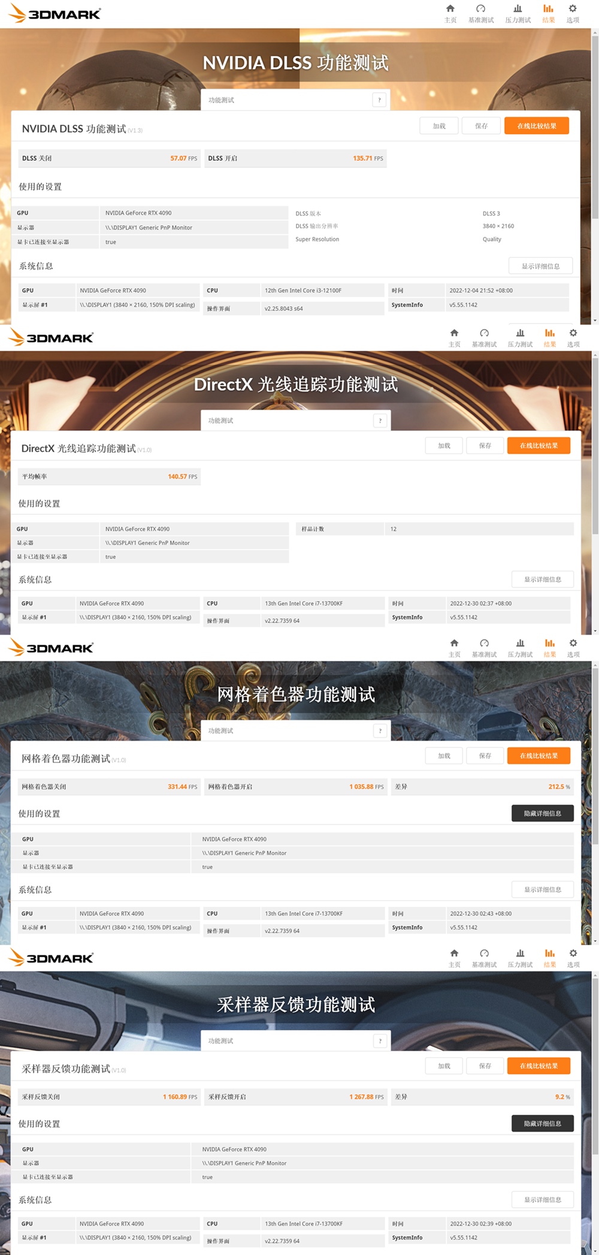Click the 3DMark logo in 采样器反馈 window
599x1255 pixels.
coord(51,958)
